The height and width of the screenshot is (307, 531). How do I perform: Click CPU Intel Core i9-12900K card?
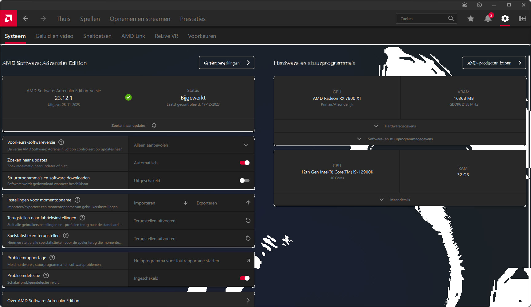337,171
